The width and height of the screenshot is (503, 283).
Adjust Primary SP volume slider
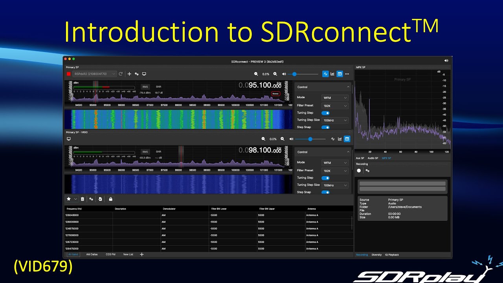pos(304,74)
